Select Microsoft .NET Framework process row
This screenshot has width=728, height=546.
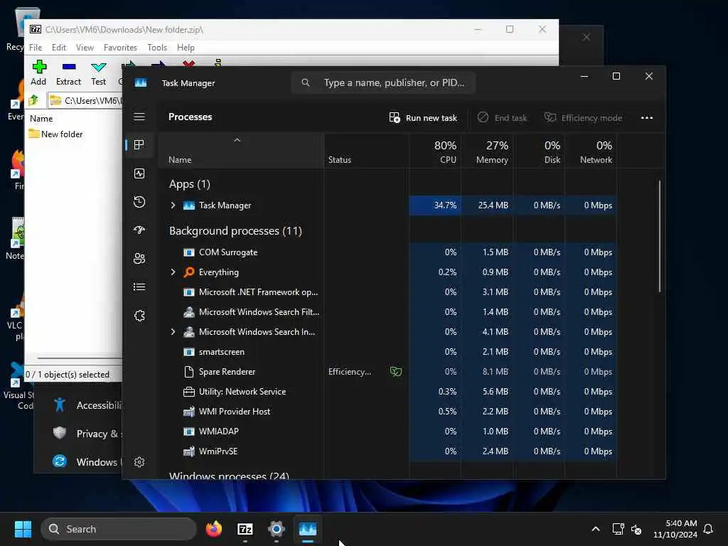pos(387,292)
